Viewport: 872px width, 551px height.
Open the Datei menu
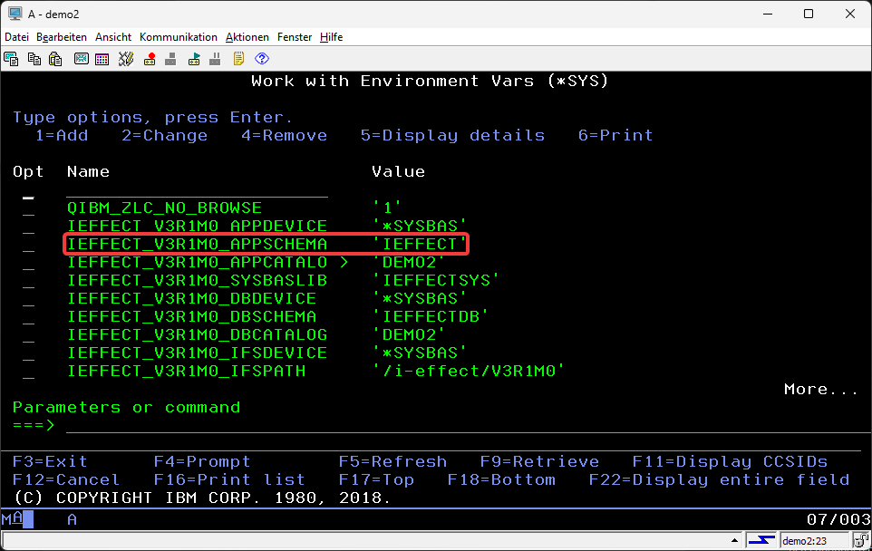tap(16, 37)
